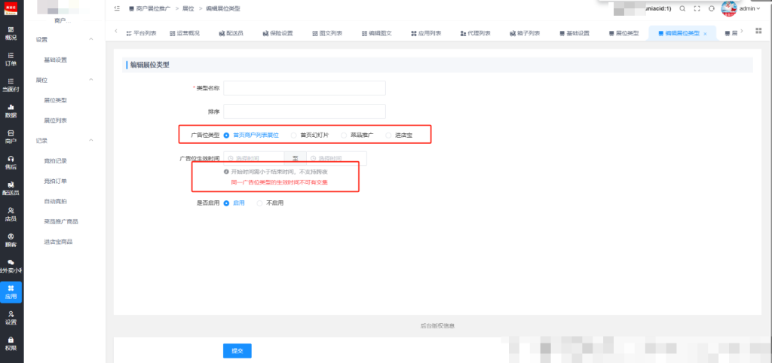Click the 提交 submit button
The width and height of the screenshot is (772, 363).
[x=237, y=351]
